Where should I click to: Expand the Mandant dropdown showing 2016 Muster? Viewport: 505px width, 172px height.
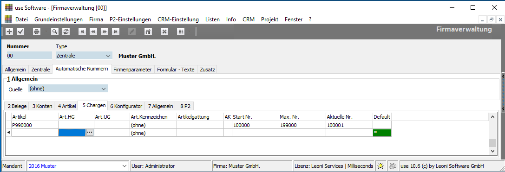tap(125, 166)
